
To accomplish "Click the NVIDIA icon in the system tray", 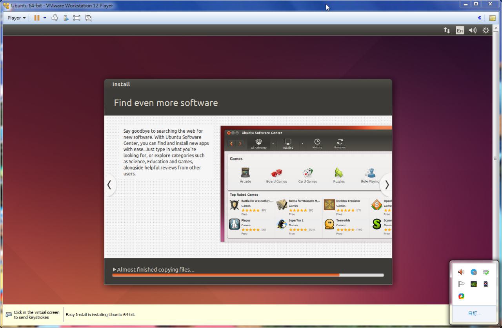I will point(474,284).
